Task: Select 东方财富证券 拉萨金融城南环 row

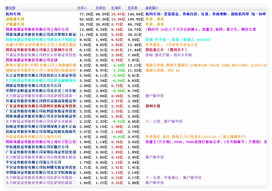Action: point(41,80)
